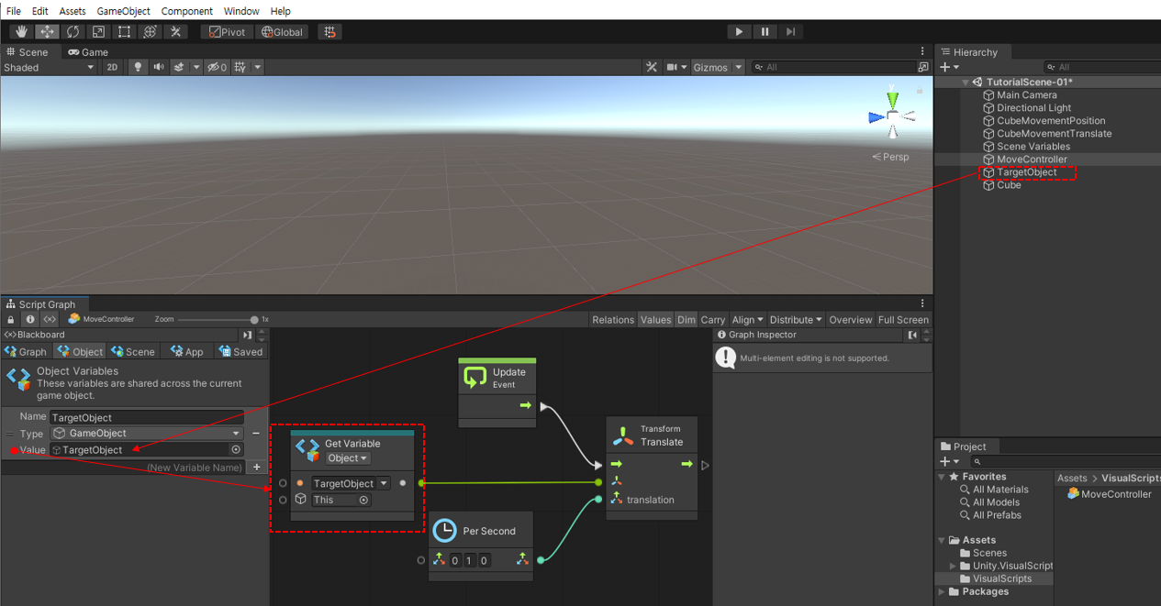This screenshot has width=1161, height=606.
Task: Open the Get Variable Object kind dropdown
Action: (x=348, y=457)
